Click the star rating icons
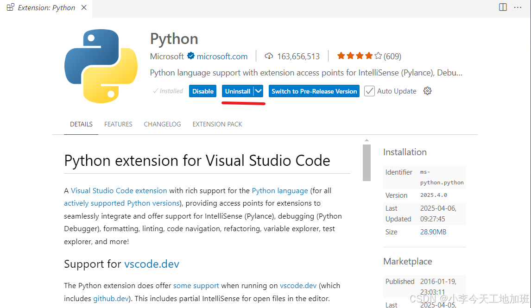Viewport: 531px width, 308px height. pos(359,56)
